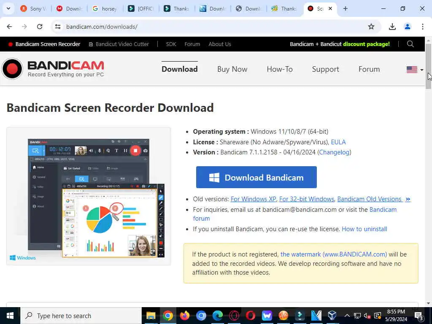The image size is (432, 324).
Task: Open the SDK link in top bar
Action: tap(171, 44)
